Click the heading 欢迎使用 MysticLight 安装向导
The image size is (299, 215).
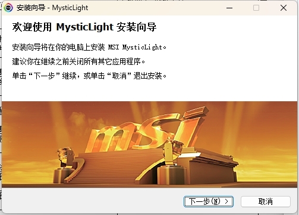pos(84,27)
